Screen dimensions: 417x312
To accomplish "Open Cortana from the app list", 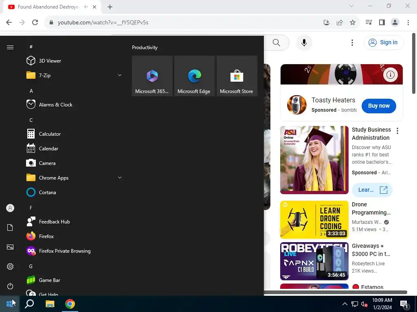I will click(x=75, y=192).
